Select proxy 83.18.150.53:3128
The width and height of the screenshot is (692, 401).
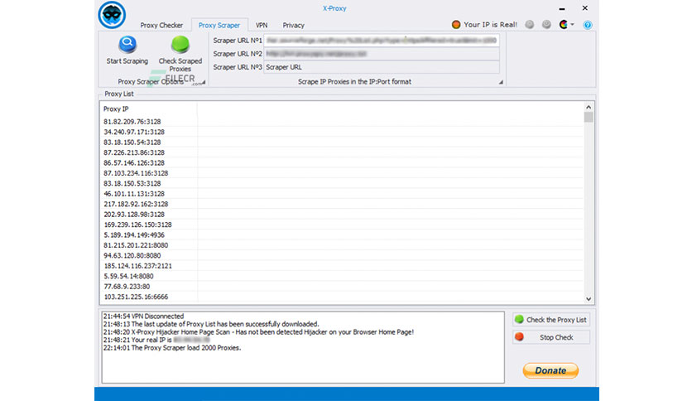pyautogui.click(x=132, y=183)
